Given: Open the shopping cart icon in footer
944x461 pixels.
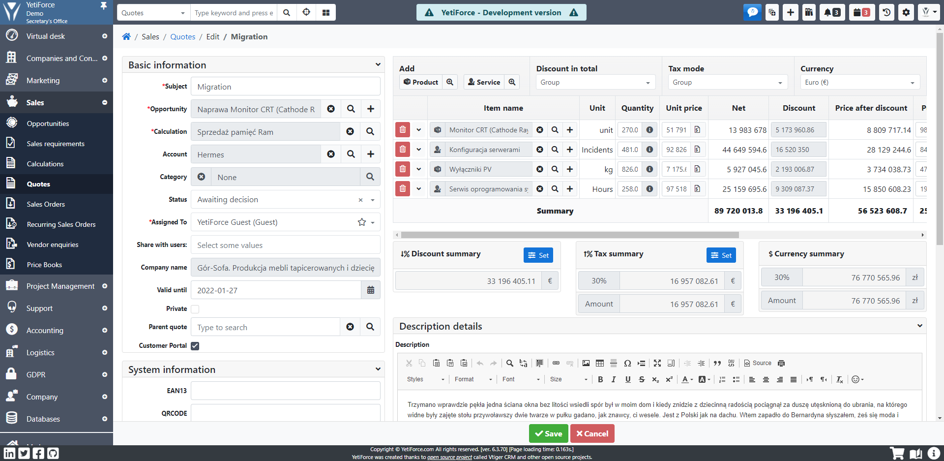Looking at the screenshot, I should pos(897,453).
